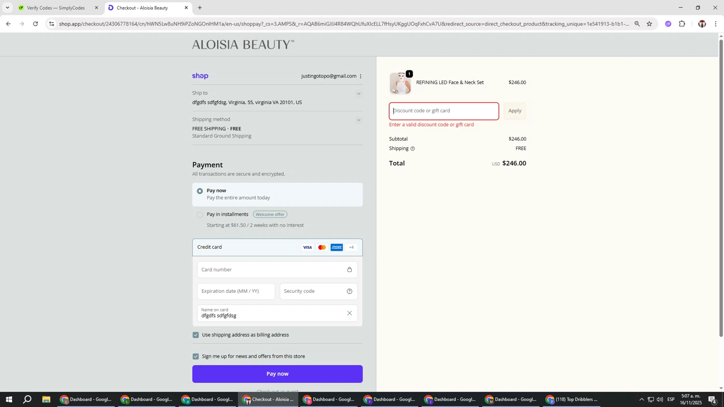Viewport: 724px width, 407px height.
Task: Expand the Shipping method section
Action: [358, 120]
